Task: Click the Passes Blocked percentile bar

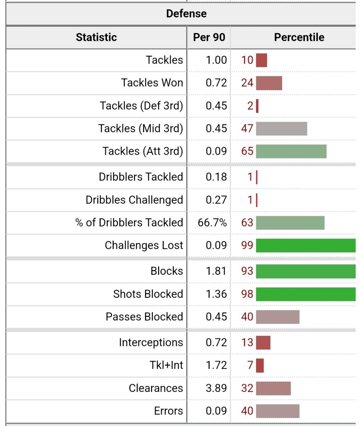Action: click(278, 317)
